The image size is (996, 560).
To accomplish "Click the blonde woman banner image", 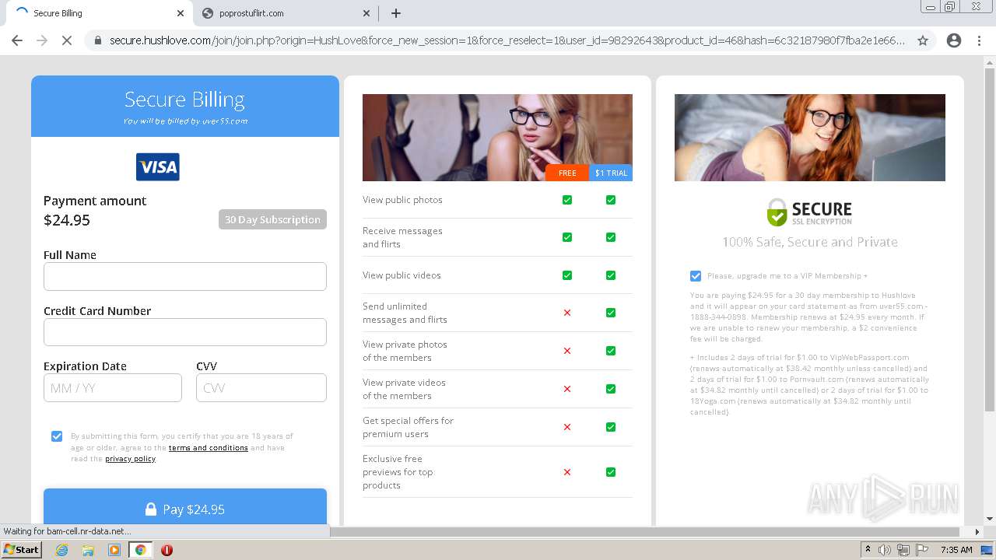I will coord(497,138).
